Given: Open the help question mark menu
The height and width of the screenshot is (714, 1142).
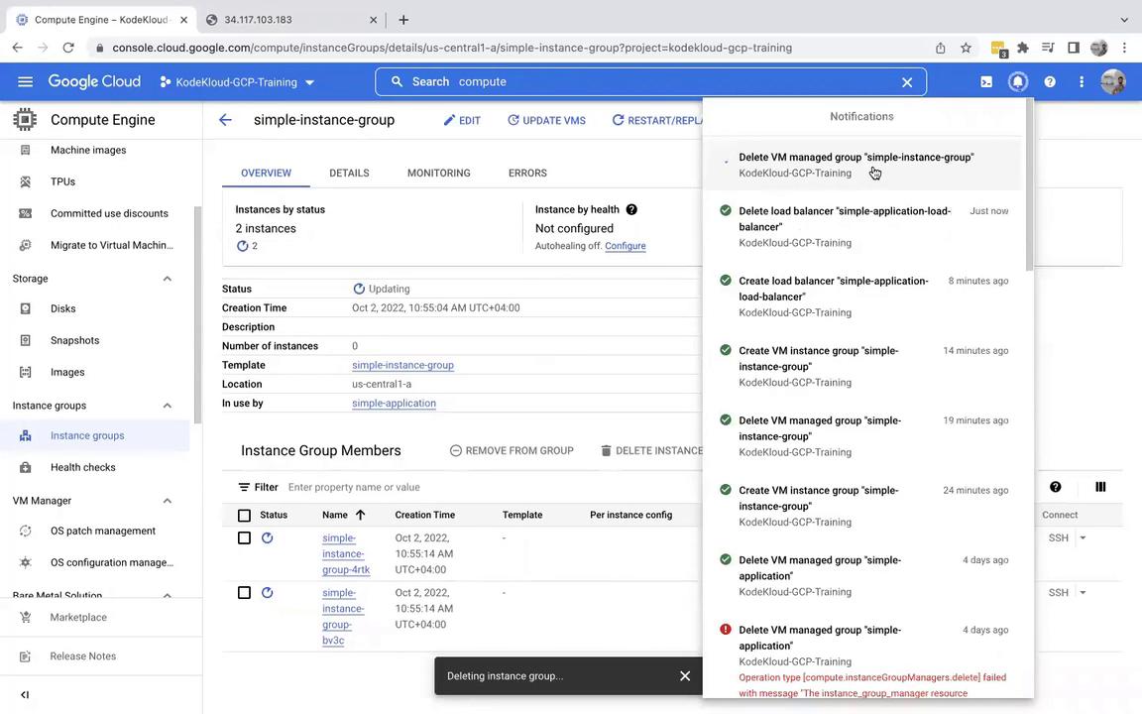Looking at the screenshot, I should tap(1050, 82).
